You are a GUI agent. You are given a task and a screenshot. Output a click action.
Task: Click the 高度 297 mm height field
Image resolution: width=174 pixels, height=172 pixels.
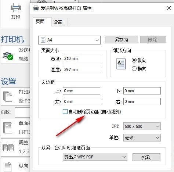click(81, 69)
